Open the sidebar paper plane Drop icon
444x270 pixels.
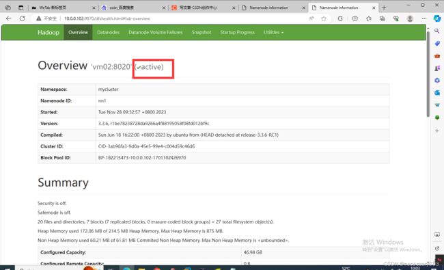[x=437, y=105]
